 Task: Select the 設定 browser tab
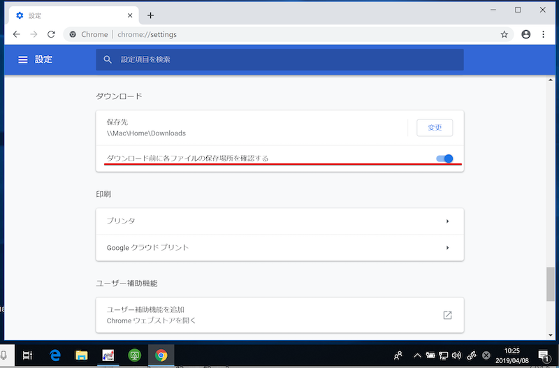click(x=70, y=15)
